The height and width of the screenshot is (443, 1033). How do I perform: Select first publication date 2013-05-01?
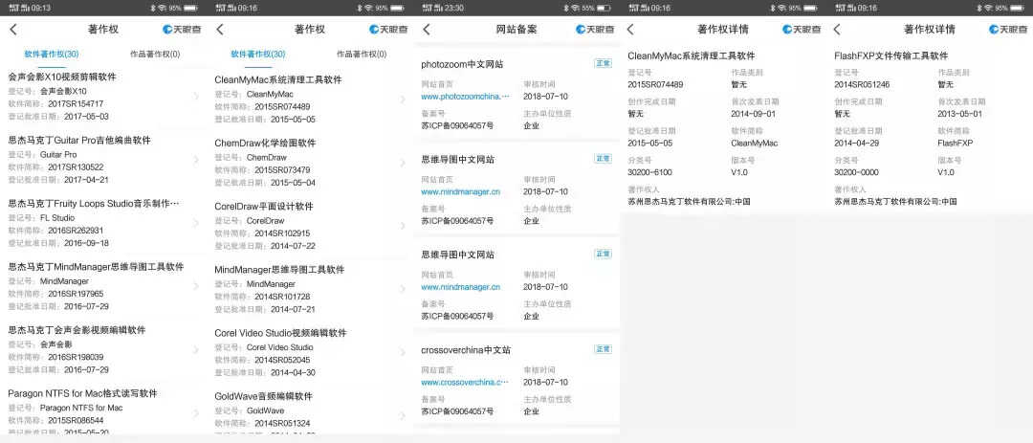click(x=960, y=114)
